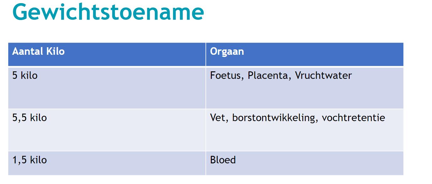Click the Foetus, Placenta, Vruchtwater cell
The image size is (432, 184).
click(x=304, y=88)
